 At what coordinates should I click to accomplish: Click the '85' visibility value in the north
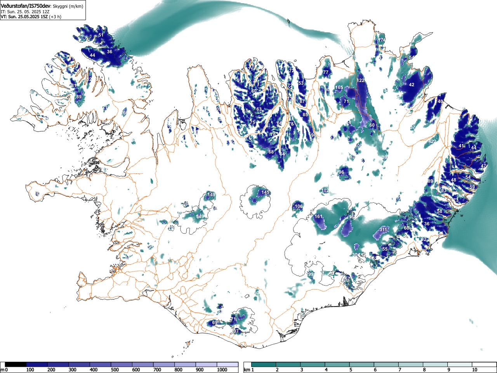tap(305, 115)
